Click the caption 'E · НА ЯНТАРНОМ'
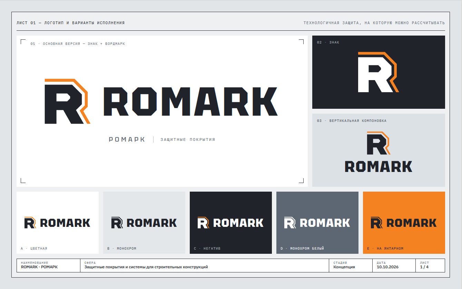 [385, 248]
